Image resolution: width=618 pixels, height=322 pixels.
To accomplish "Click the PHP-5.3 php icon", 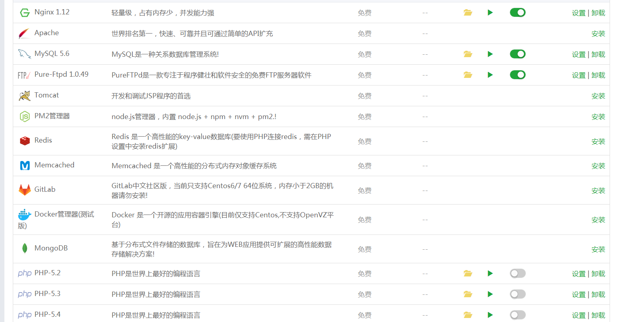I will (x=25, y=294).
